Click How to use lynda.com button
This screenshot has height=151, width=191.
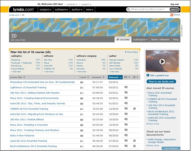(161, 82)
